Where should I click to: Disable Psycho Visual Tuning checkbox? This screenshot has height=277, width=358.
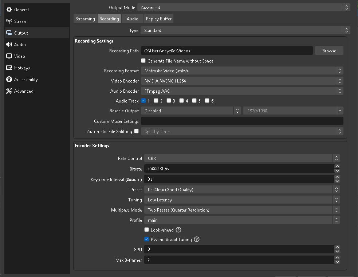146,239
